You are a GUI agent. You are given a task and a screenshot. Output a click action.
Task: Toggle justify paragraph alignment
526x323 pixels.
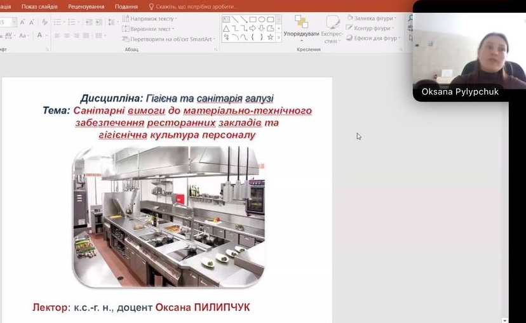pyautogui.click(x=84, y=36)
